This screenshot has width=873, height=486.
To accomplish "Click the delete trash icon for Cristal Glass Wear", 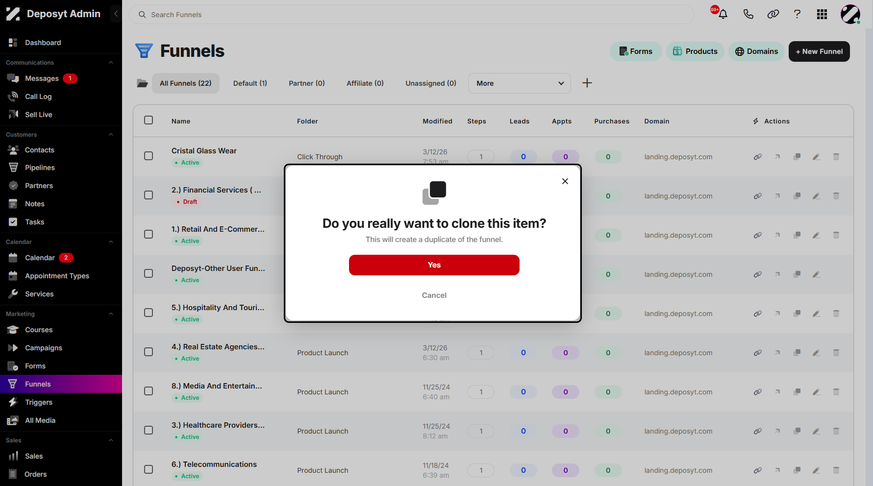I will point(836,157).
